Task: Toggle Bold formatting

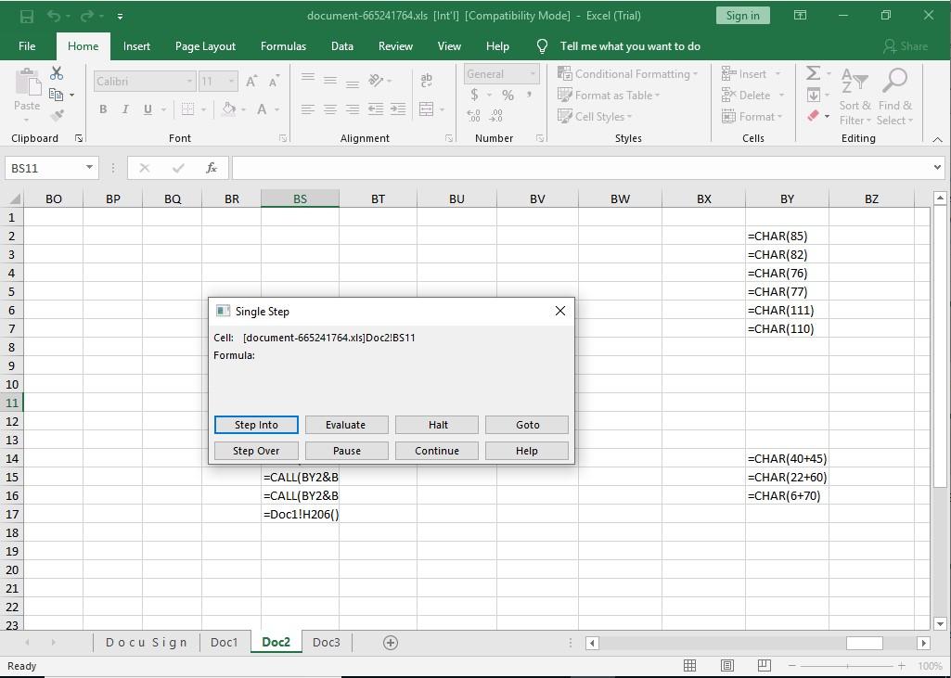Action: (103, 109)
